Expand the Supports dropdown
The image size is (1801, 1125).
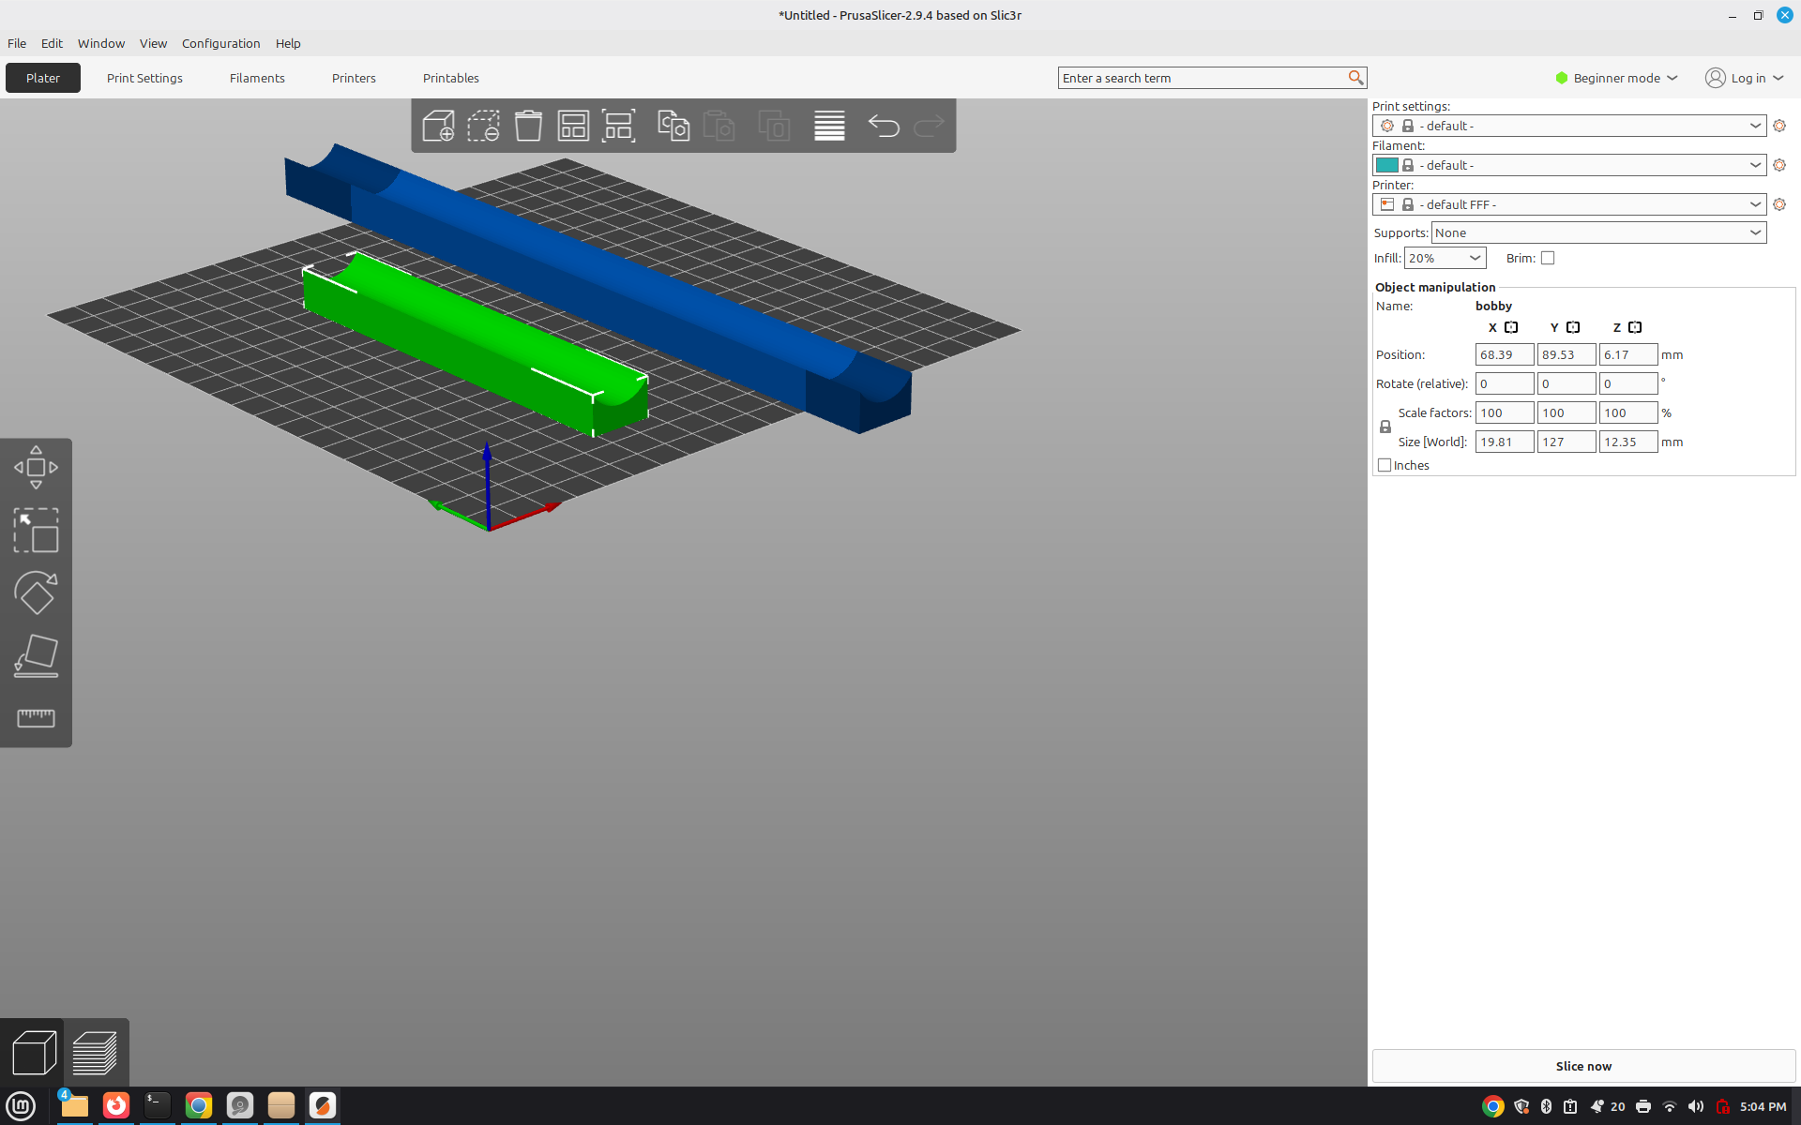click(1598, 232)
